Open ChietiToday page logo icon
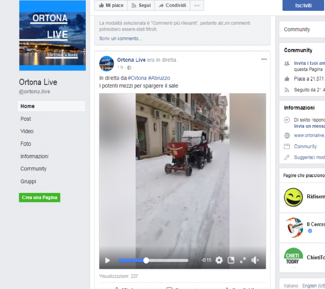325x289 pixels. [x=293, y=258]
